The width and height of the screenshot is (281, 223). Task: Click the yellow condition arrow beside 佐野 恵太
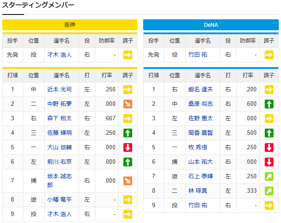click(269, 119)
